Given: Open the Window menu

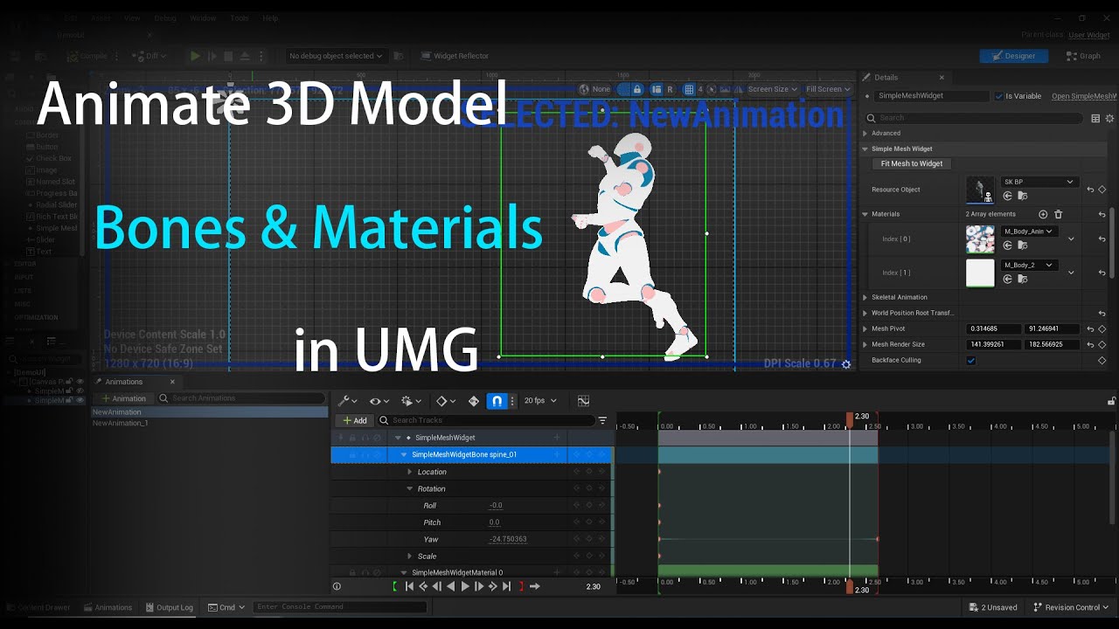Looking at the screenshot, I should (x=203, y=18).
